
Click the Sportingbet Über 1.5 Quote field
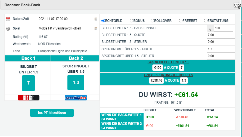coord(221,49)
